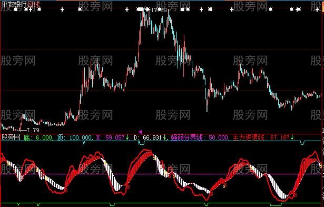Image resolution: width=324 pixels, height=207 pixels.
Task: Select the 底: 6.000 indicator readout
Action: (x=37, y=137)
